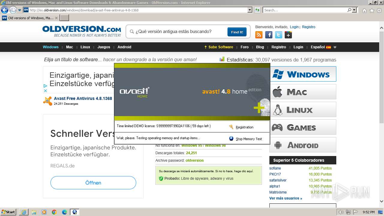The width and height of the screenshot is (384, 216).
Task: Click the orange Avast program icon
Action: pos(47,101)
